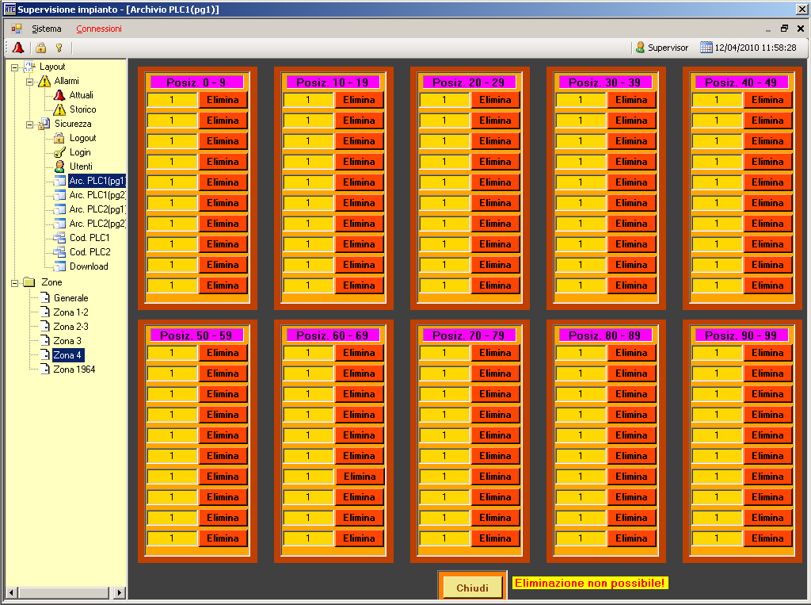Click first value field under Posiz. 50 - 59

pyautogui.click(x=172, y=353)
